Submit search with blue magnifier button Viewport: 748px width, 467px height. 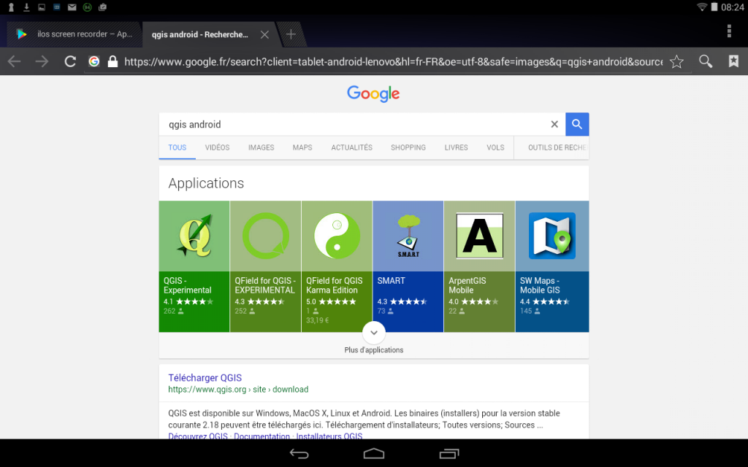[577, 124]
